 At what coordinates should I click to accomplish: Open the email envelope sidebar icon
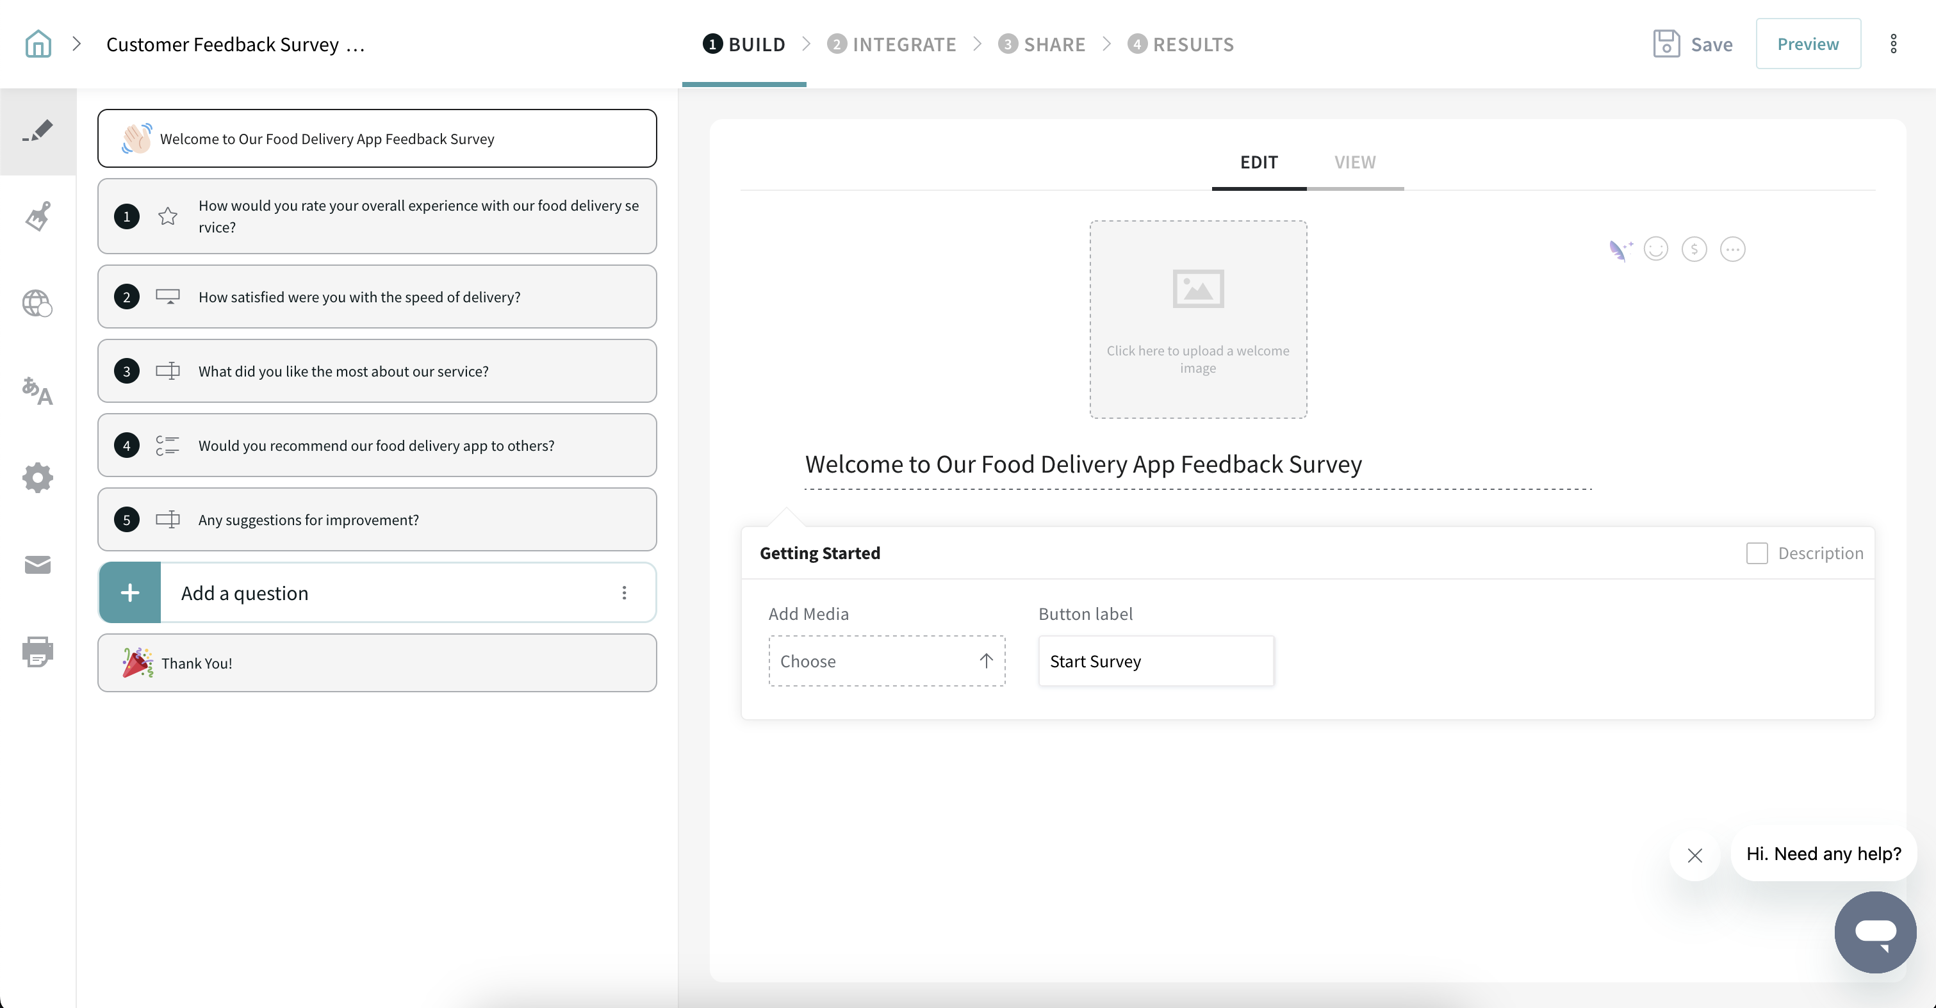pyautogui.click(x=38, y=565)
